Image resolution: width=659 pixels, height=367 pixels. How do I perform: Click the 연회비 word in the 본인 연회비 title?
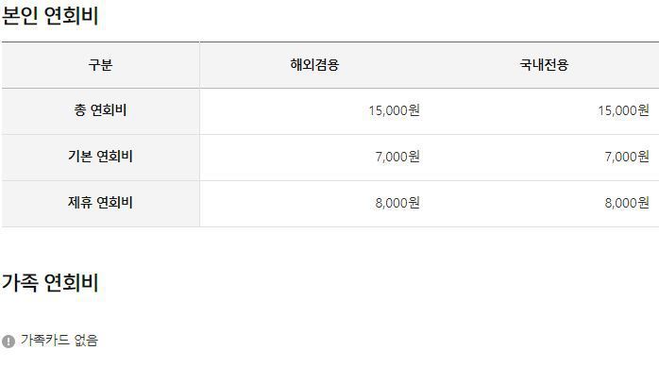click(x=71, y=16)
